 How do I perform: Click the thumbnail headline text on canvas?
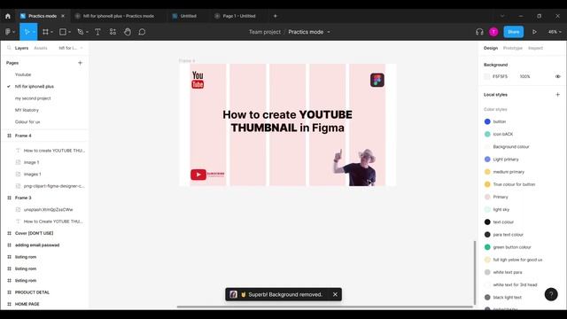pos(287,121)
